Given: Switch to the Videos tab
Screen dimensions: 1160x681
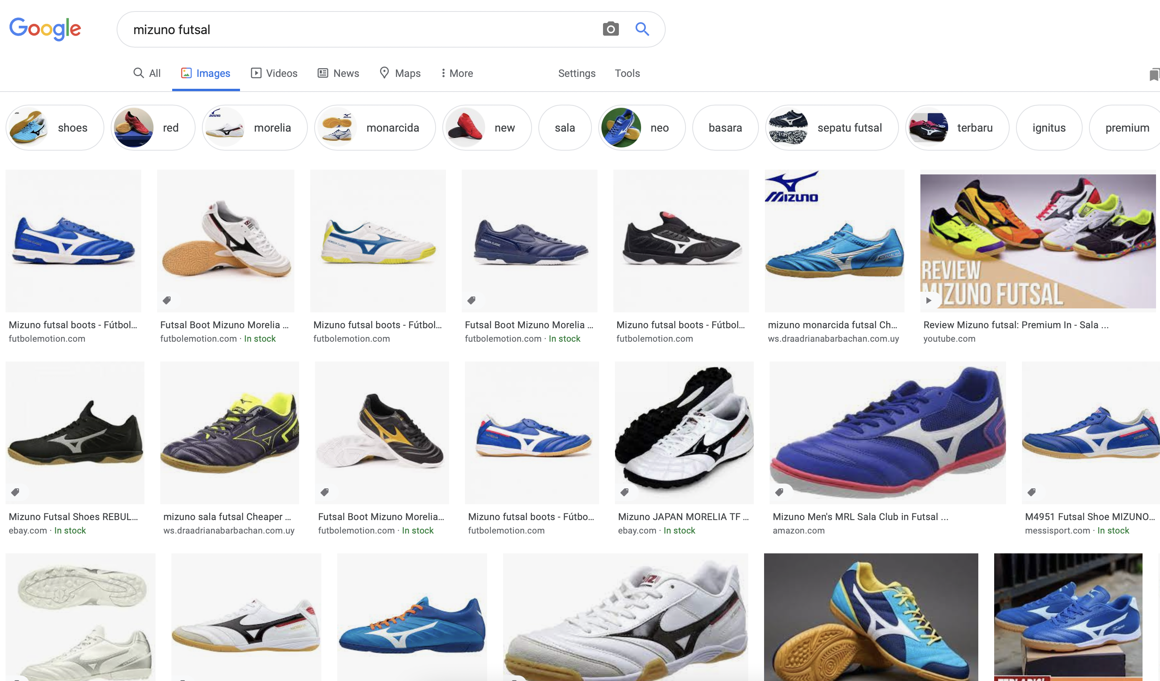Looking at the screenshot, I should pos(274,73).
